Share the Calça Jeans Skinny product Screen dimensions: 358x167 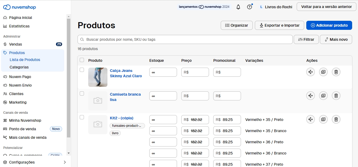pos(311,72)
